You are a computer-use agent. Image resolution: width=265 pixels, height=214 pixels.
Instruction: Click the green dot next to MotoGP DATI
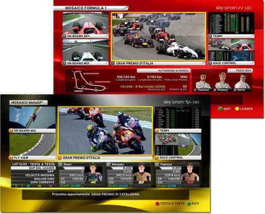click(x=189, y=203)
